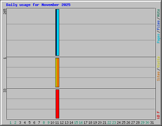This screenshot has height=126, width=162.
Task: Click day label 15 on the x-axis
Action: [76, 123]
